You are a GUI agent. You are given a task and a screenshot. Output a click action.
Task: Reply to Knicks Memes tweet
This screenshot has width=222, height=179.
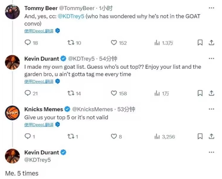tap(28, 136)
